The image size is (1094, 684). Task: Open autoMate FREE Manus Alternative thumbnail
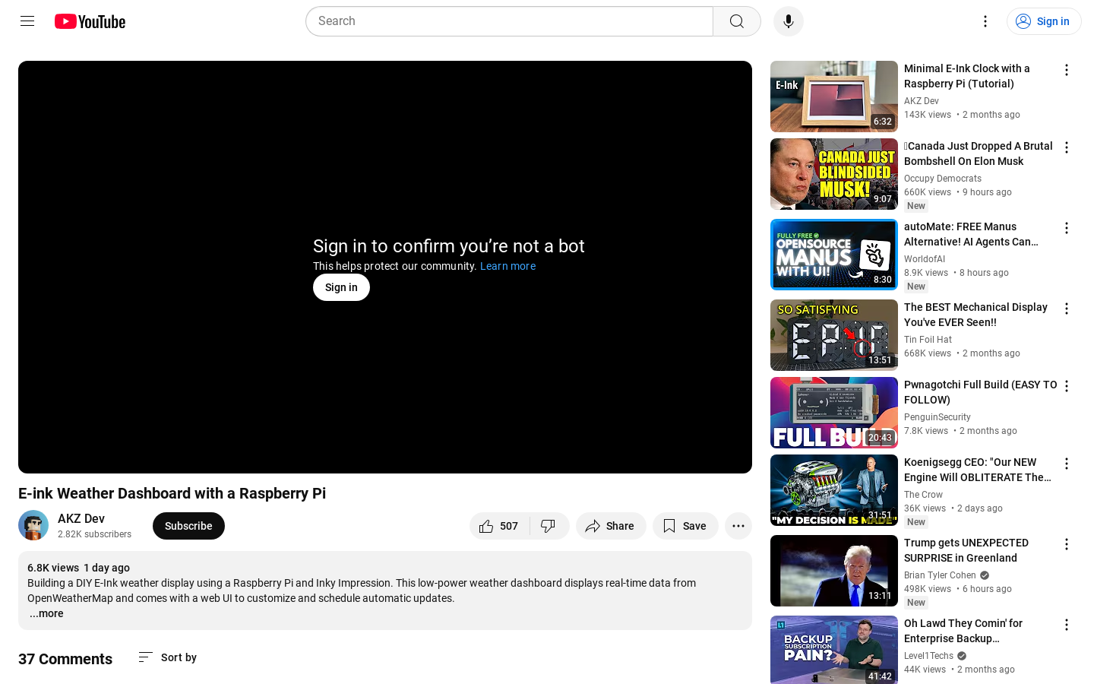(x=833, y=255)
